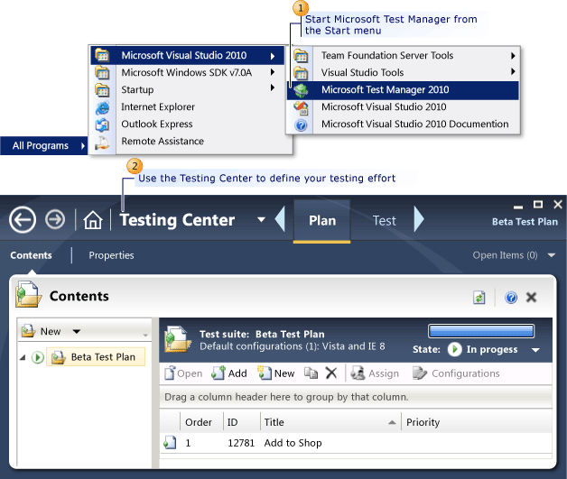567x479 pixels.
Task: Show previous tabs with left triangle arrow
Action: click(x=280, y=219)
